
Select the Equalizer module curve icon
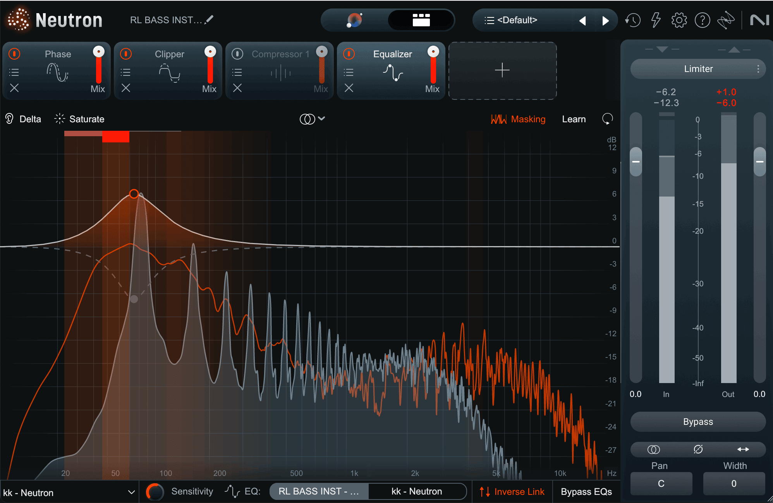pos(393,72)
